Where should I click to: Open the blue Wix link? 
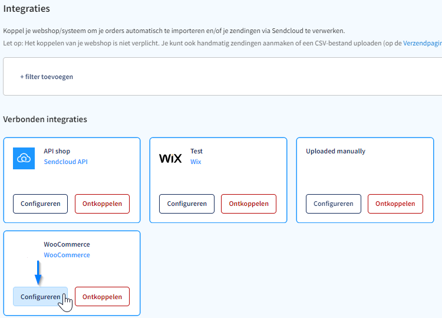196,162
